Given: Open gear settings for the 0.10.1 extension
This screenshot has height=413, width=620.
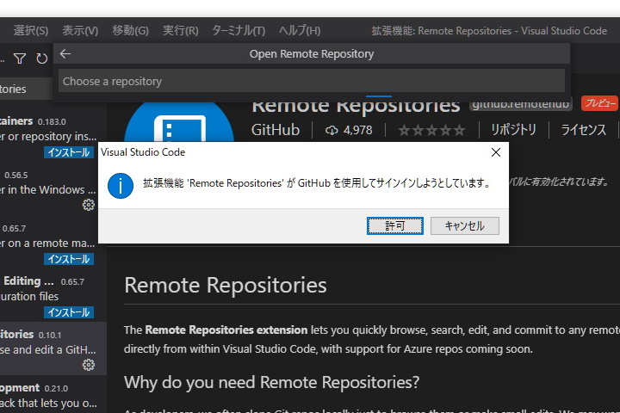Looking at the screenshot, I should (88, 365).
